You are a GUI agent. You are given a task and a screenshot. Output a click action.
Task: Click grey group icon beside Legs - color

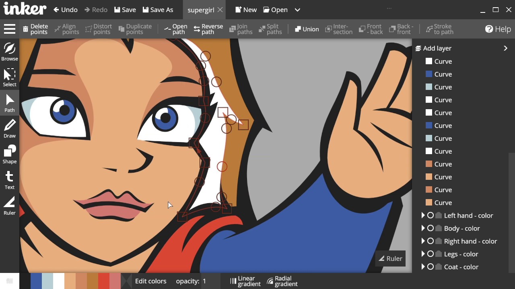click(x=439, y=254)
